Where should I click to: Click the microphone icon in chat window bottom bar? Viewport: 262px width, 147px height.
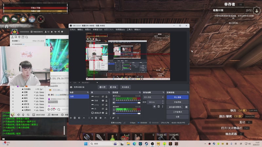(x=23, y=115)
